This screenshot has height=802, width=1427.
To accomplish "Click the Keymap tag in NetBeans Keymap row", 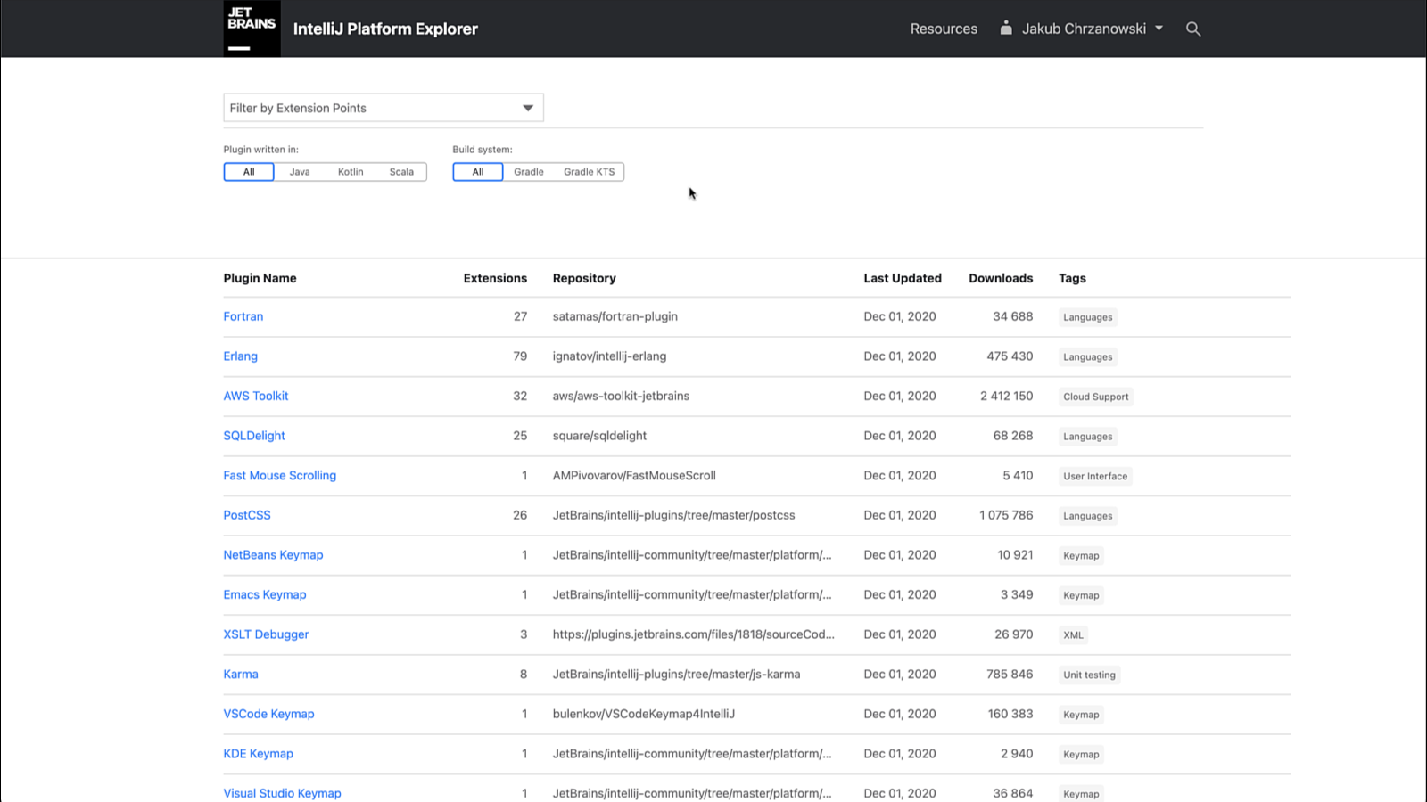I will pyautogui.click(x=1081, y=556).
